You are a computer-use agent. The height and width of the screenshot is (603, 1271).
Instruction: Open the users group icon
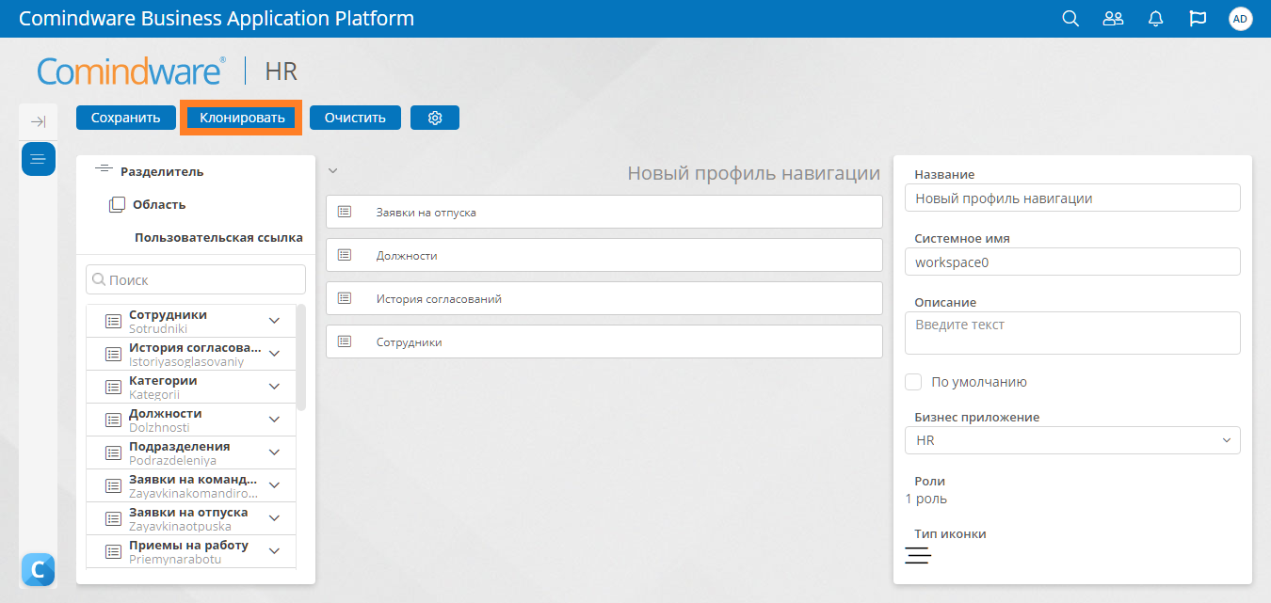pos(1114,19)
